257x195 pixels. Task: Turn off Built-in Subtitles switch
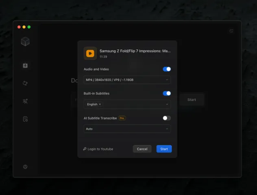pyautogui.click(x=167, y=93)
